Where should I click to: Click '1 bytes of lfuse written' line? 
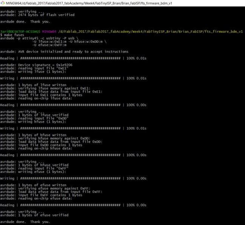click(33, 85)
